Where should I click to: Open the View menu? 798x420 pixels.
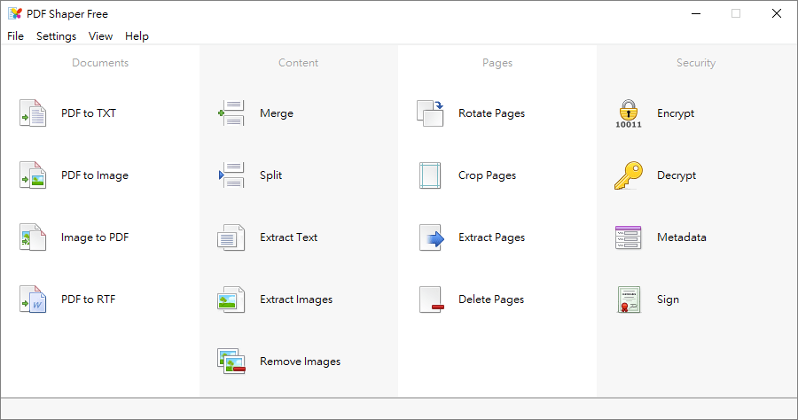(100, 36)
